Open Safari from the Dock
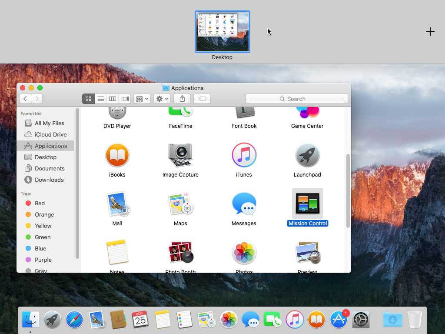Image resolution: width=445 pixels, height=334 pixels. pyautogui.click(x=74, y=319)
